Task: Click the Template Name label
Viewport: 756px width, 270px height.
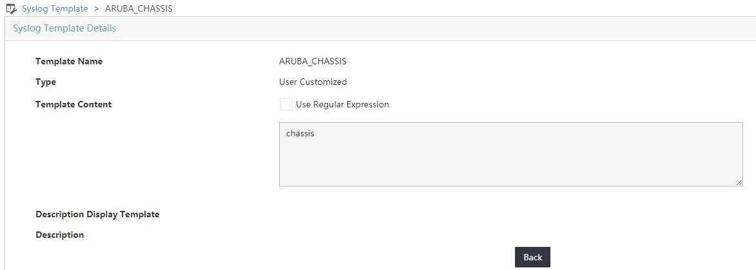Action: (x=69, y=62)
